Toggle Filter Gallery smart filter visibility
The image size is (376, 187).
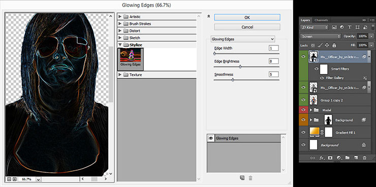322,78
